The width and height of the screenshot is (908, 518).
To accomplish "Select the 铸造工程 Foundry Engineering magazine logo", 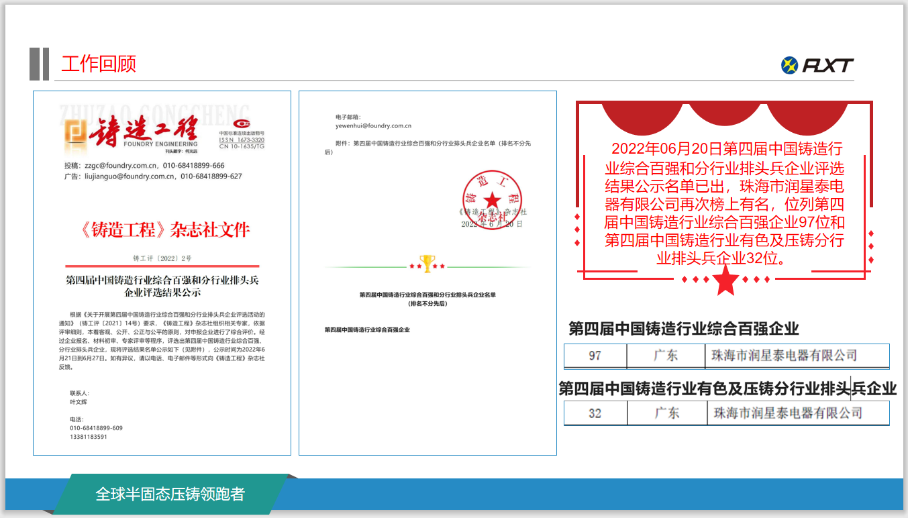I will 132,132.
